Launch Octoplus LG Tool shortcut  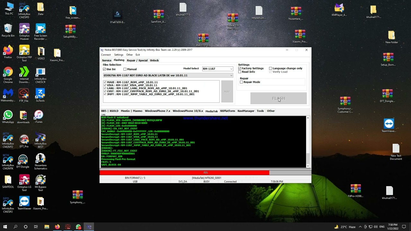pos(24,183)
